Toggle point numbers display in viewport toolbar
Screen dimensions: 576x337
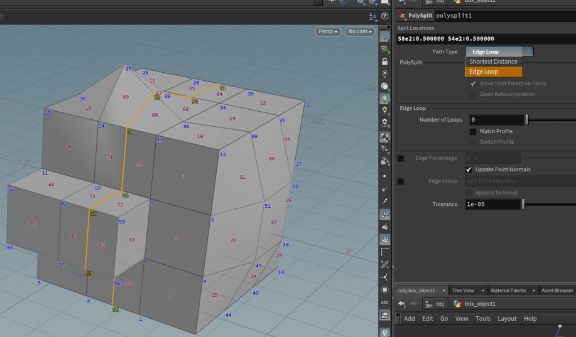(x=384, y=214)
